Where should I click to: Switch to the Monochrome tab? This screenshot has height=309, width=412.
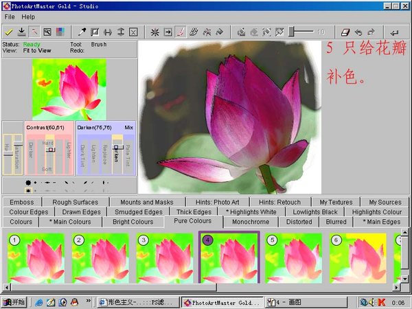click(251, 222)
